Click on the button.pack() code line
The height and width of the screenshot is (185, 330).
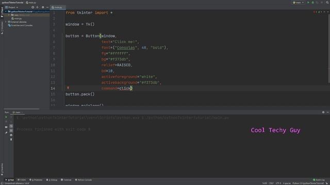pos(80,94)
